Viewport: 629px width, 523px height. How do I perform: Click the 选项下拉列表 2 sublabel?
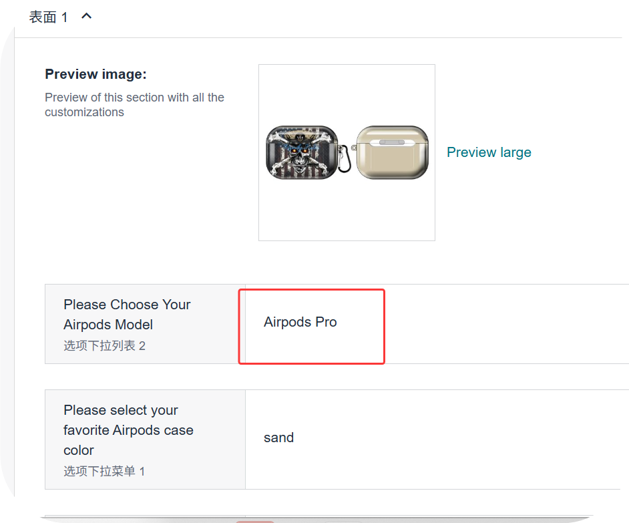(x=104, y=345)
